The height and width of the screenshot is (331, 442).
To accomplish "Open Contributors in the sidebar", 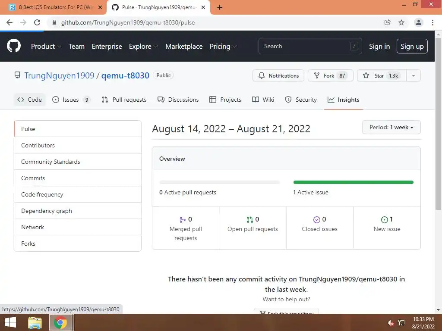I will (x=78, y=145).
